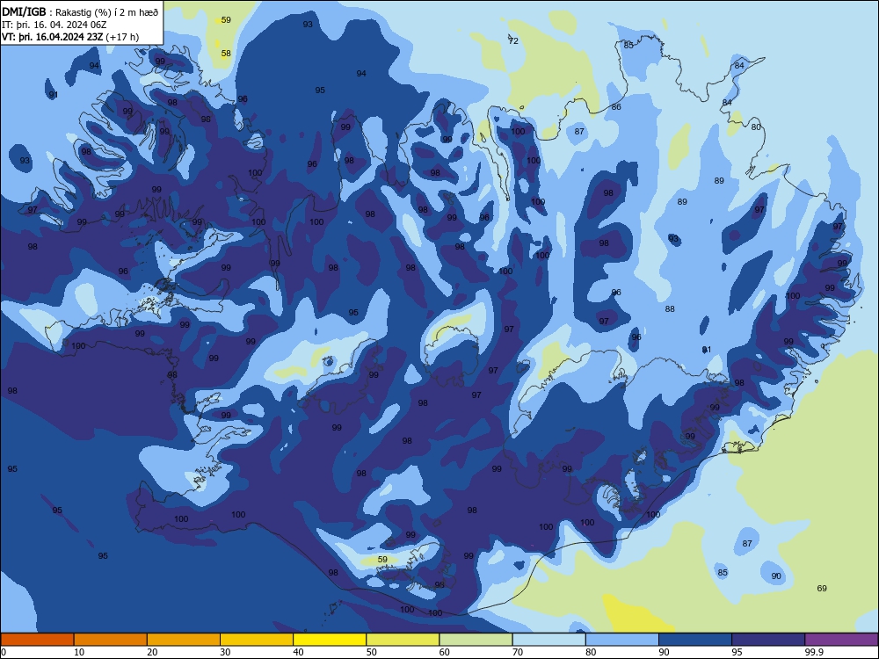Click the '88' humidity value on the map
879x659 pixels.
coord(670,308)
